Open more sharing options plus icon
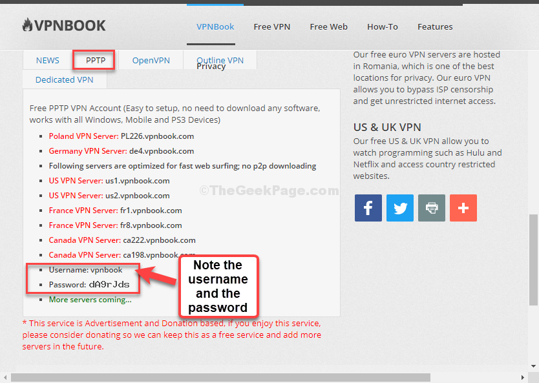Image resolution: width=539 pixels, height=383 pixels. (x=463, y=208)
